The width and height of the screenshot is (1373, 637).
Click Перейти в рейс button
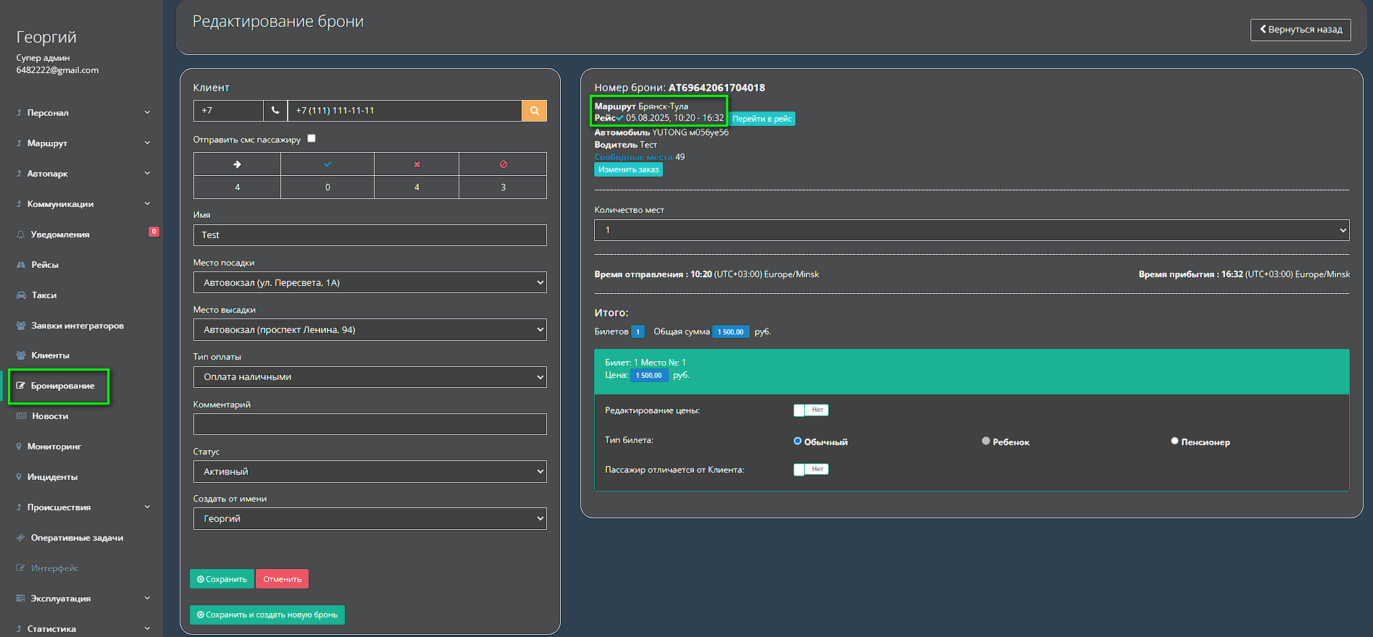coord(761,119)
